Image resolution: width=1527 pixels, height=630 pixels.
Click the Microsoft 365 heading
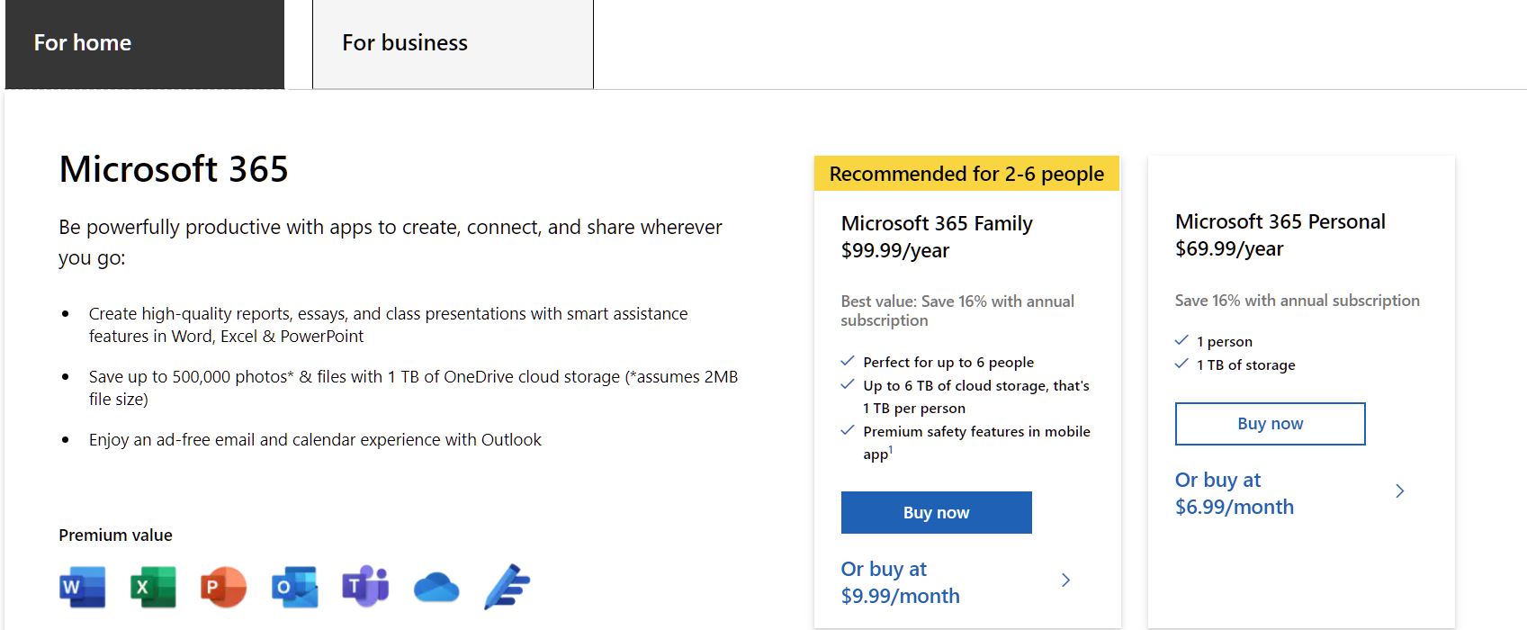tap(174, 169)
